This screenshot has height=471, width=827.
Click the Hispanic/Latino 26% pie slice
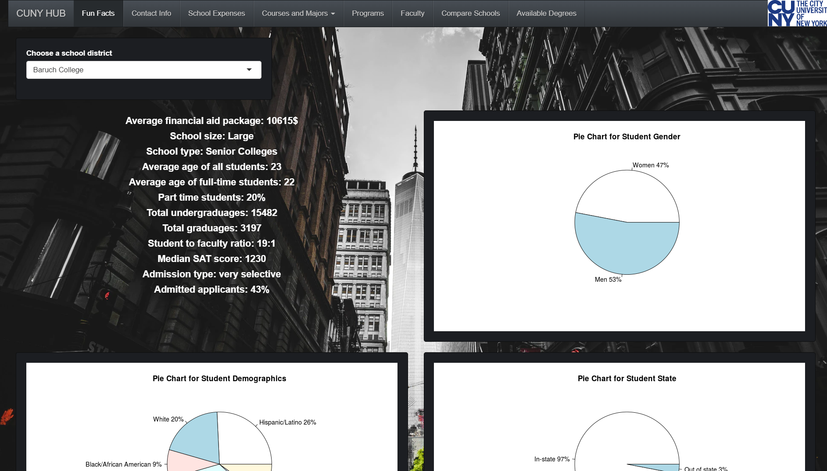pyautogui.click(x=243, y=438)
